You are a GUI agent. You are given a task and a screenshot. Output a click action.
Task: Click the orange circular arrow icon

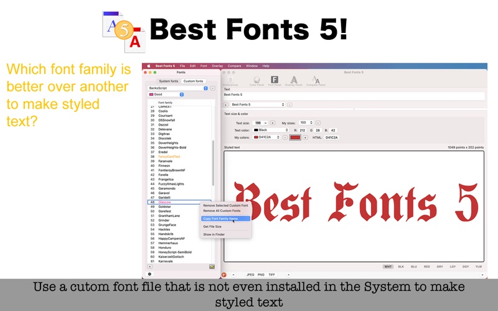tap(224, 274)
